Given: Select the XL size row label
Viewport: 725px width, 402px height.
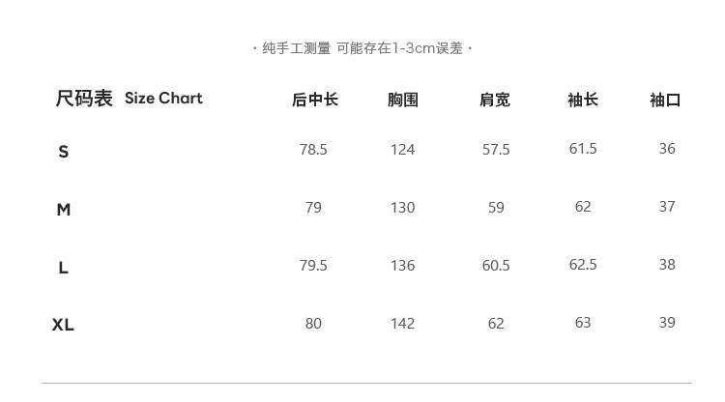Looking at the screenshot, I should [x=63, y=326].
